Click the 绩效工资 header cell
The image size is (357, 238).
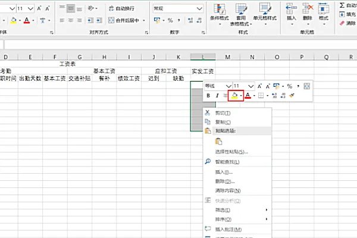129,79
